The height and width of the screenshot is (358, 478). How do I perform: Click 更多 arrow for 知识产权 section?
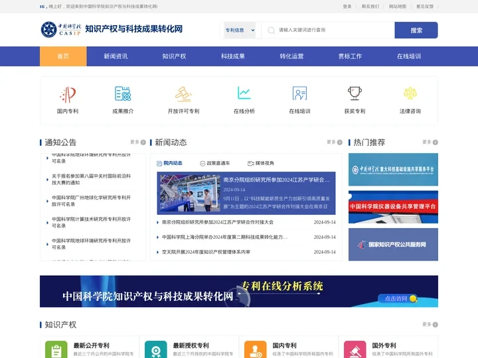point(436,324)
